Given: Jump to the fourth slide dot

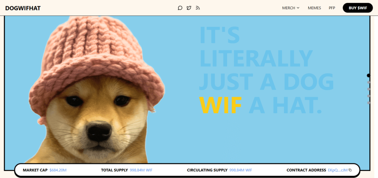Looking at the screenshot, I should pos(369,96).
